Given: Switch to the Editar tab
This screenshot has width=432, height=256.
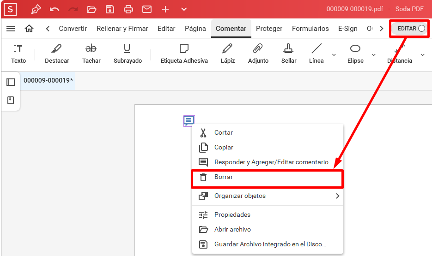Looking at the screenshot, I should point(166,29).
